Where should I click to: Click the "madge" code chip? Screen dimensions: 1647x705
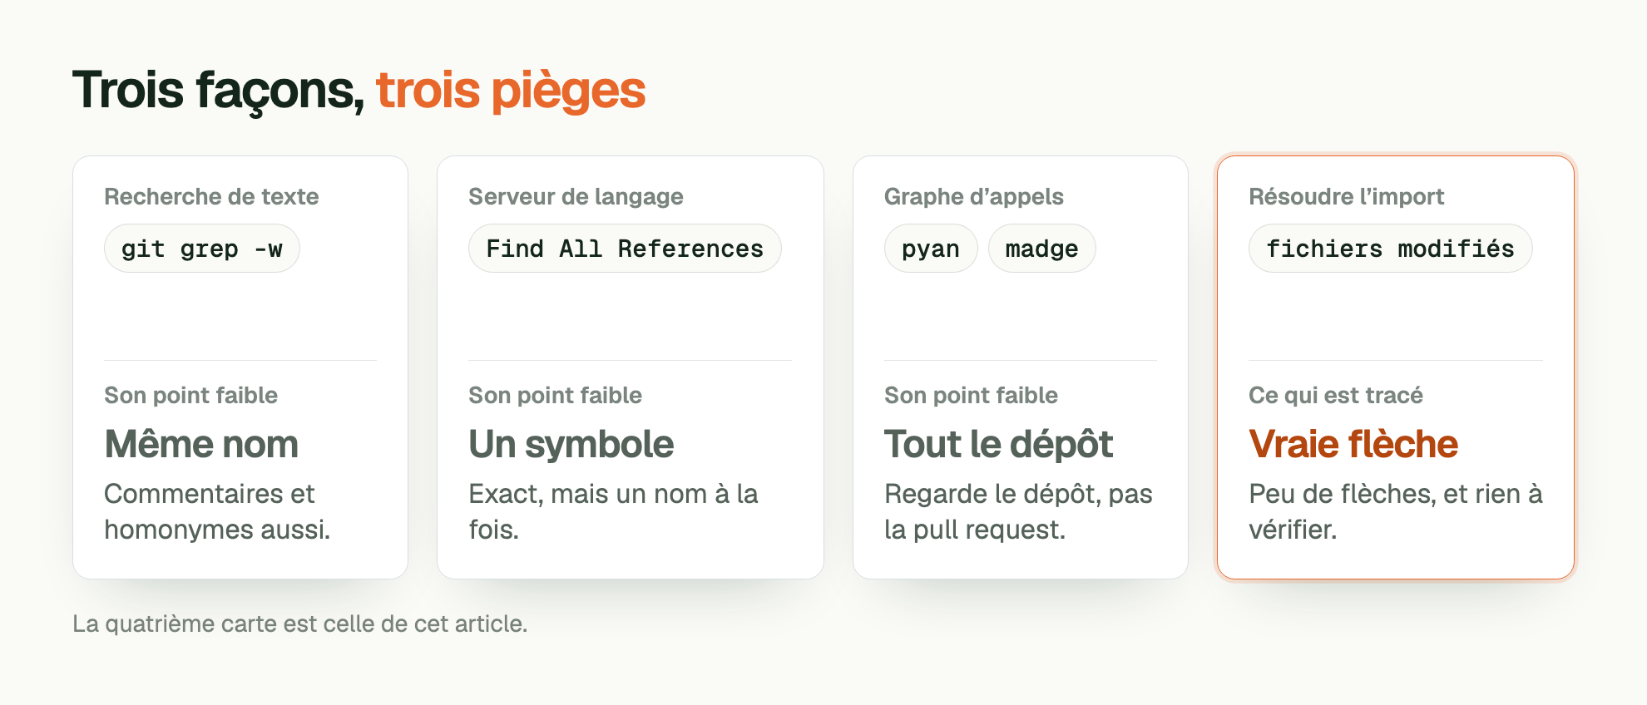tap(1041, 249)
